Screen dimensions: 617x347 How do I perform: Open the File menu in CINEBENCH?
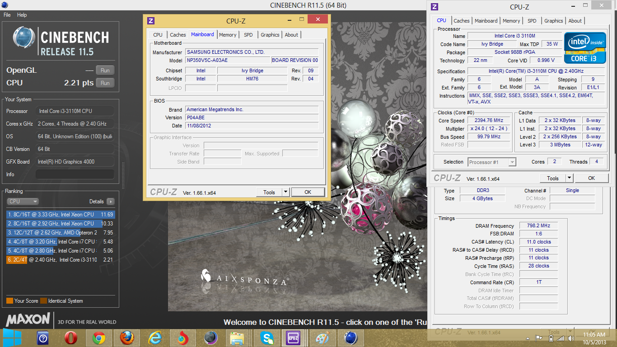7,15
